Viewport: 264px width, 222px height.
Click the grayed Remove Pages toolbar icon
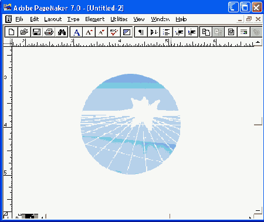click(218, 32)
